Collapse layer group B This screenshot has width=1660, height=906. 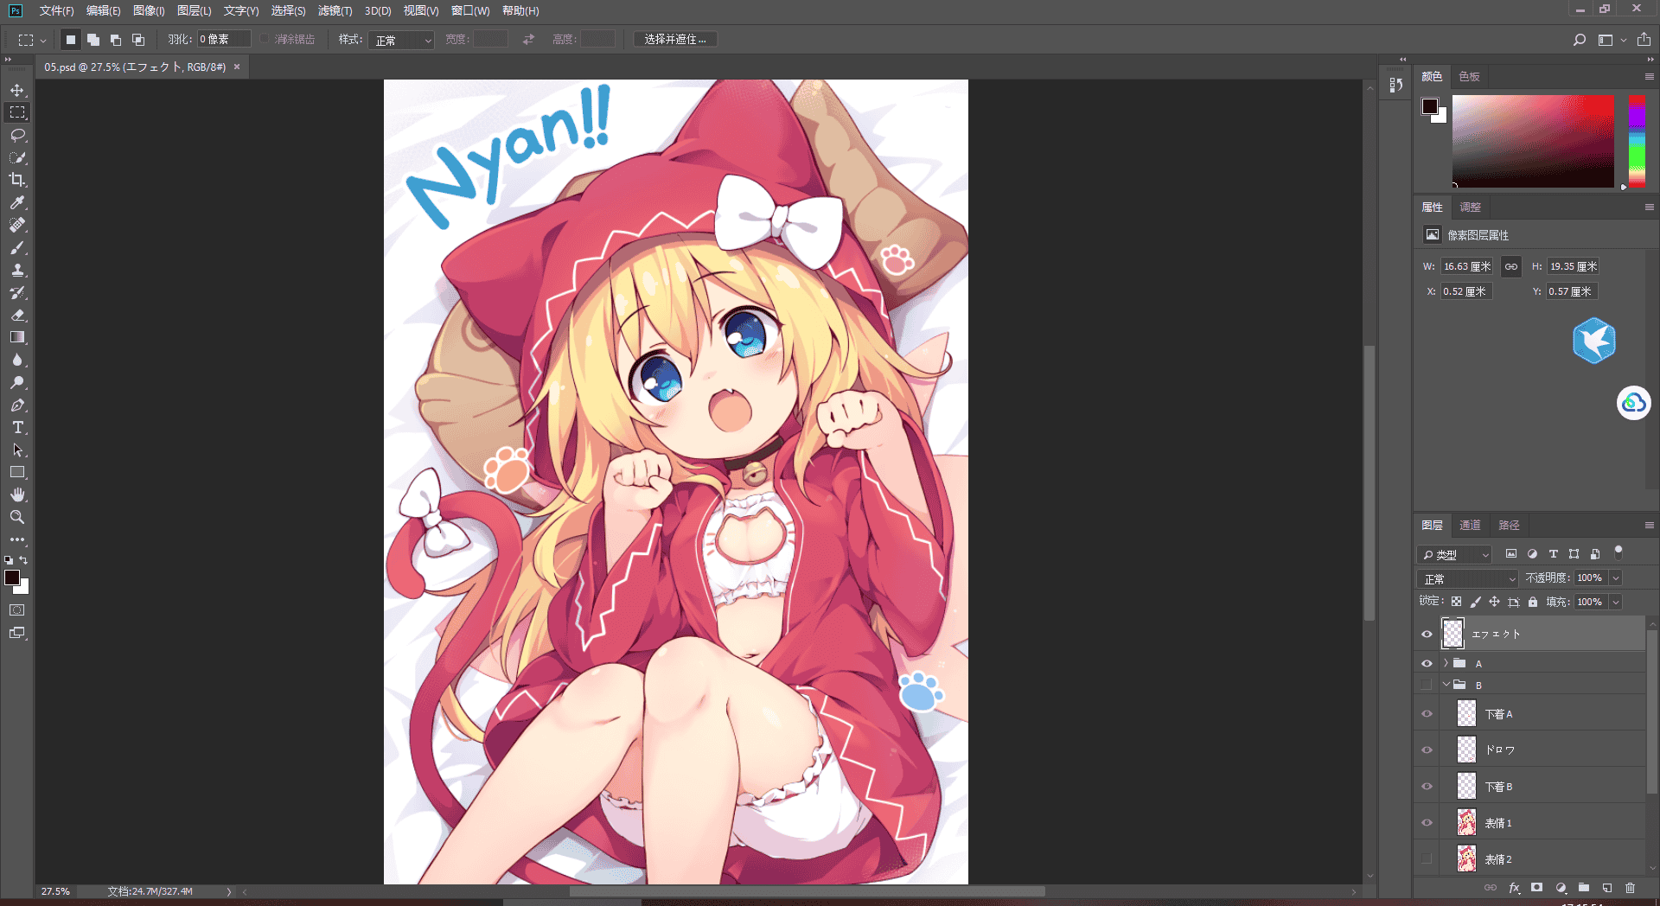point(1446,685)
